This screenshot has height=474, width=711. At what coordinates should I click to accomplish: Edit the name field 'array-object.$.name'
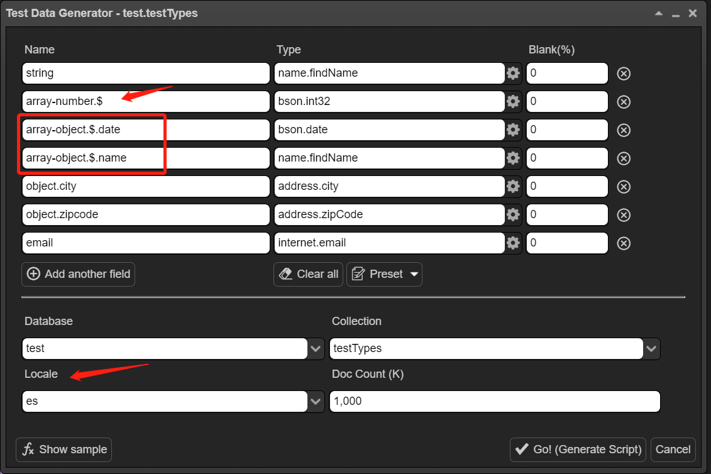(x=146, y=158)
